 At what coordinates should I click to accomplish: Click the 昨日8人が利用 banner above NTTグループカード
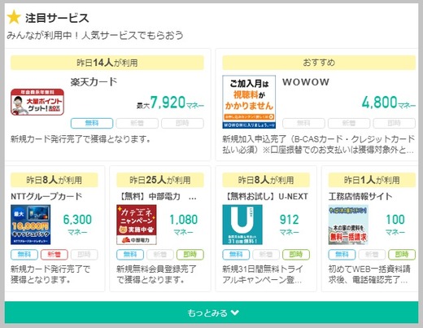(55, 180)
